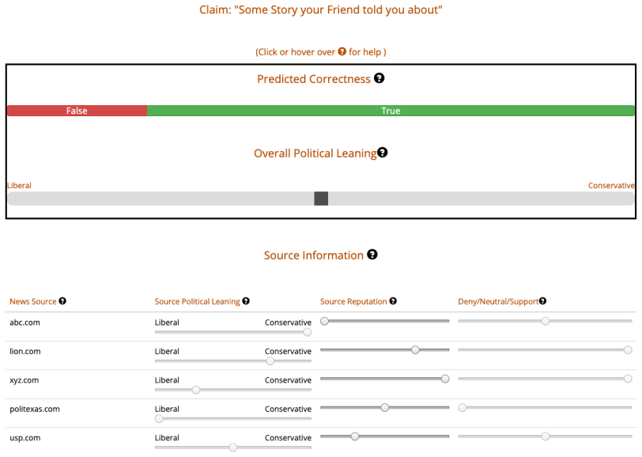Click politexas.com Deny/Neutral/Support slider handle

click(463, 407)
